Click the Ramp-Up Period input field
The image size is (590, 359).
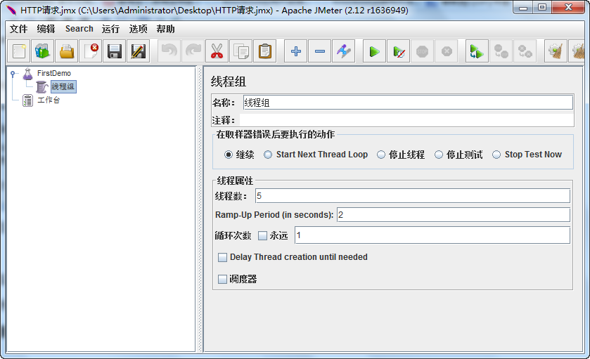point(454,215)
